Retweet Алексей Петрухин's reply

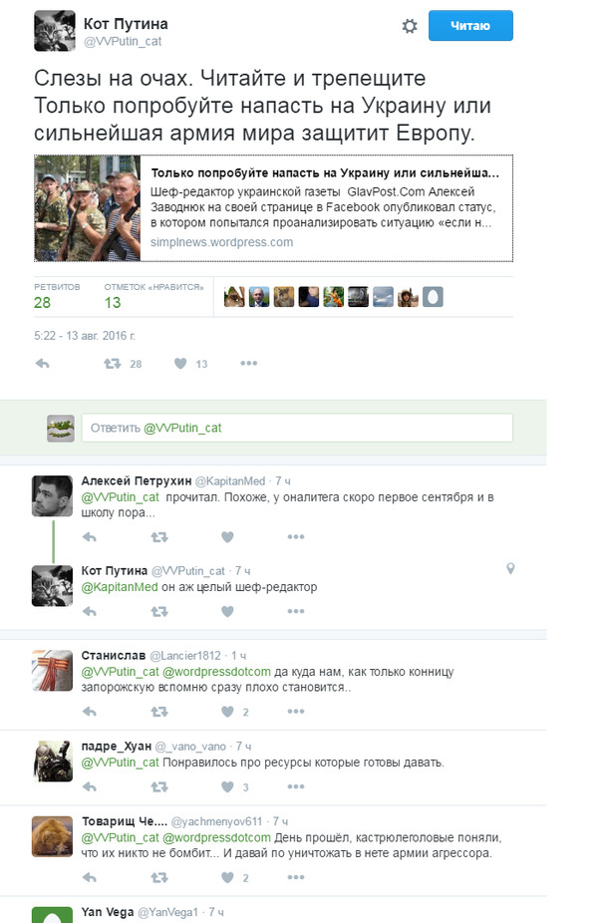(158, 537)
